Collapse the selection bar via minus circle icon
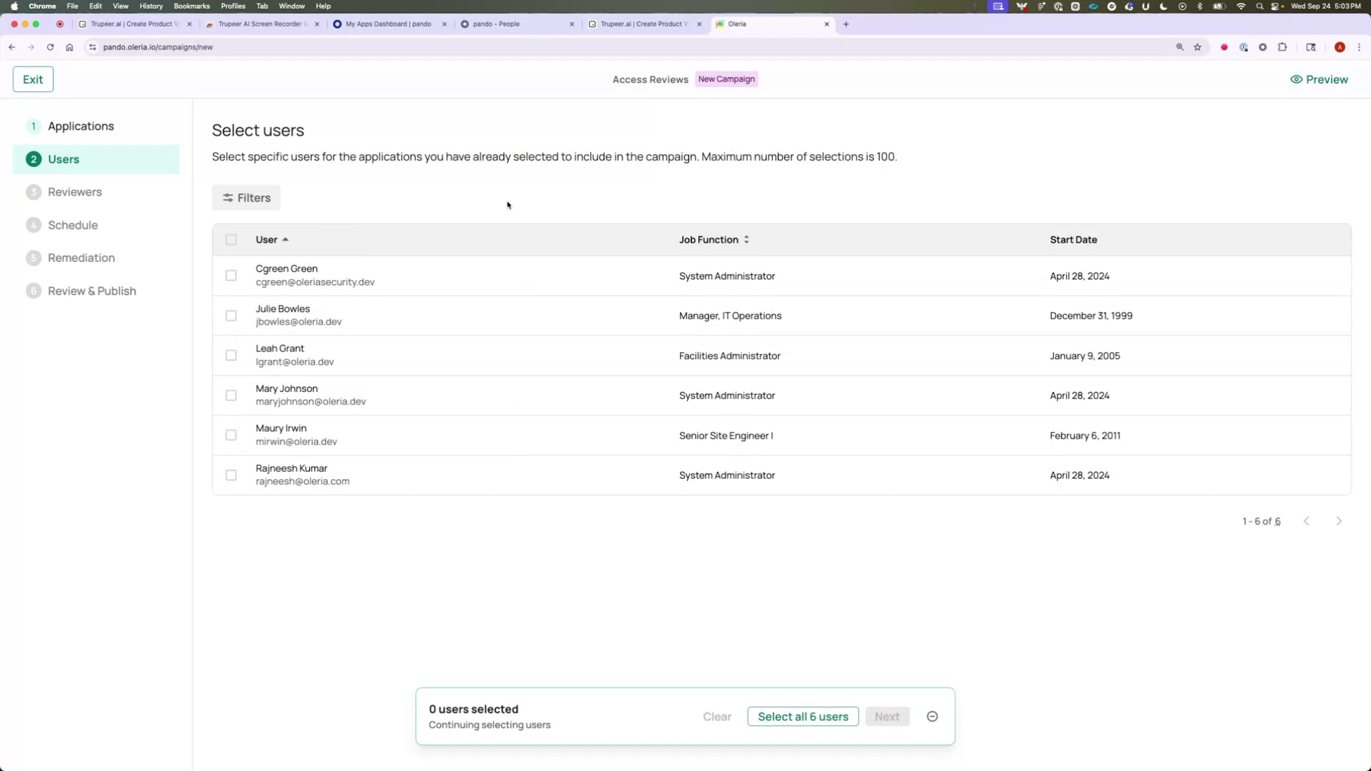Image resolution: width=1371 pixels, height=771 pixels. point(932,716)
